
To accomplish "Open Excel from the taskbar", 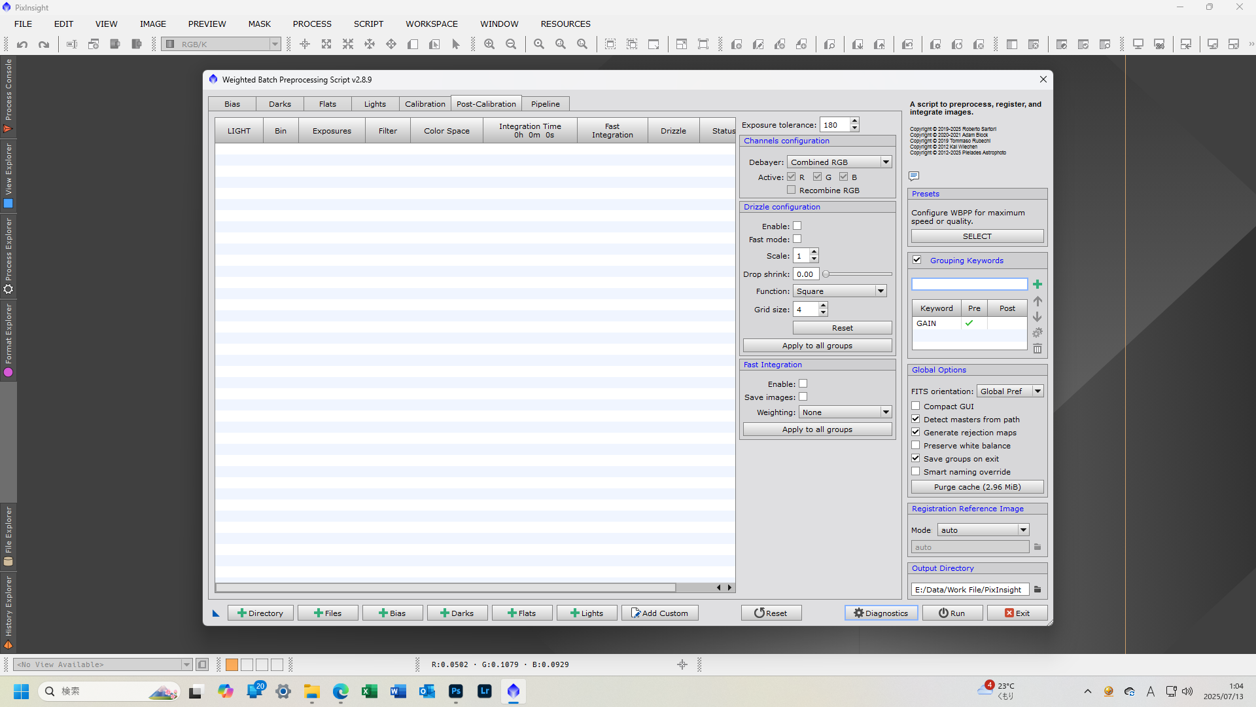I will coord(370,691).
